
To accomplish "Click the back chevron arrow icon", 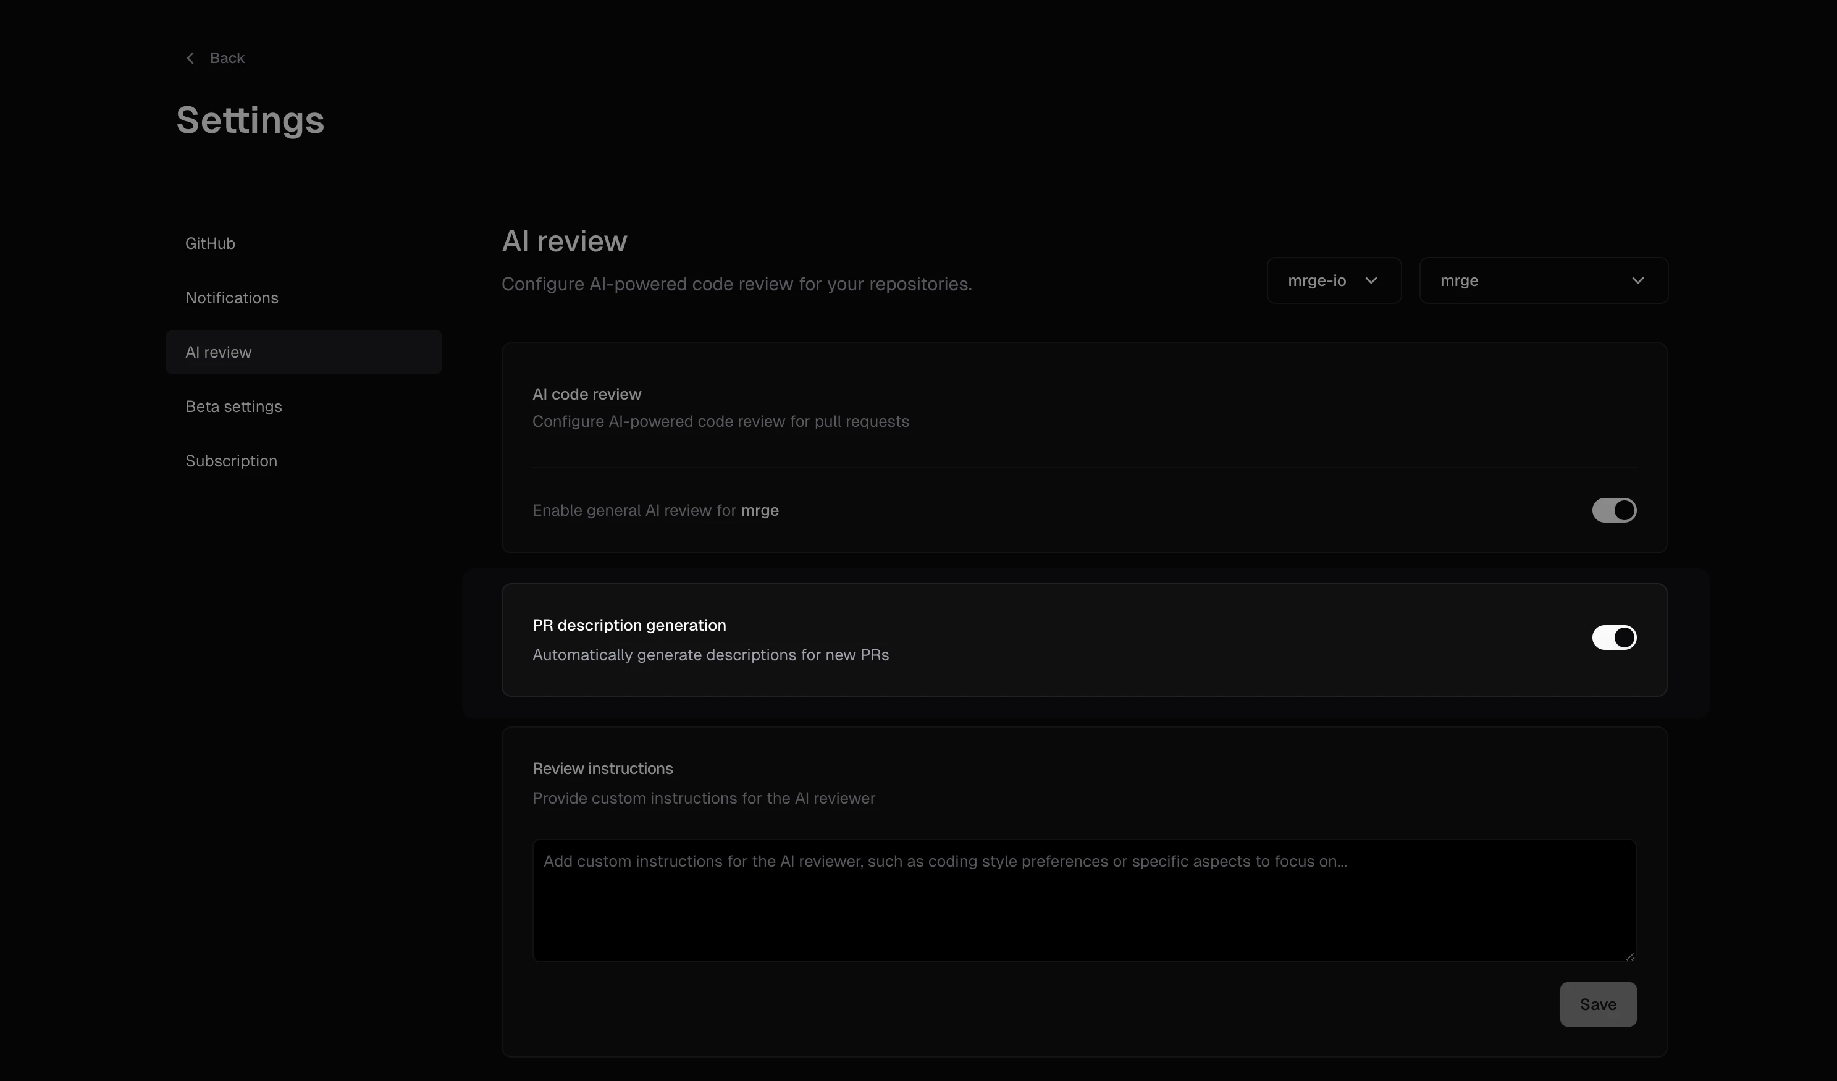I will [190, 57].
